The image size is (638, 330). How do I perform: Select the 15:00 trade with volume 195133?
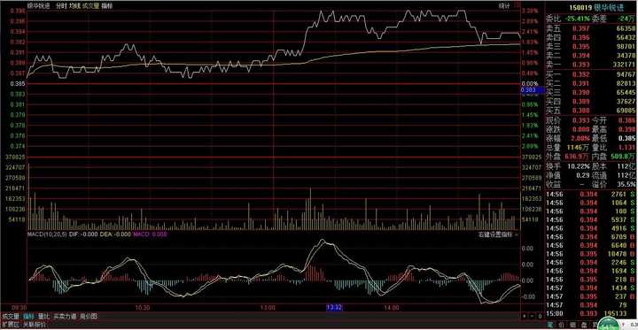point(591,314)
